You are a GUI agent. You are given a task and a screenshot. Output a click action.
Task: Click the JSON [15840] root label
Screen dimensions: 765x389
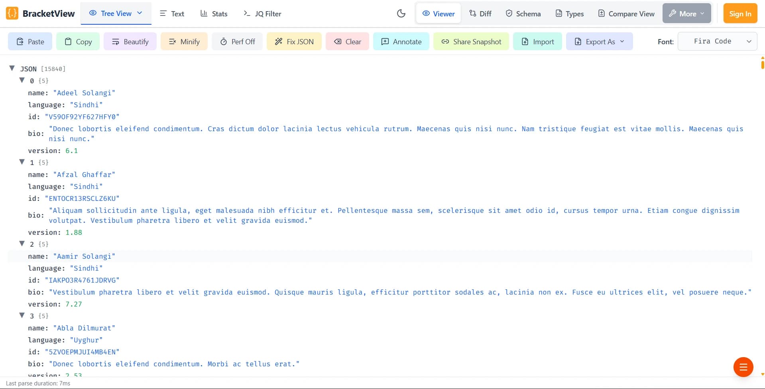click(x=43, y=69)
